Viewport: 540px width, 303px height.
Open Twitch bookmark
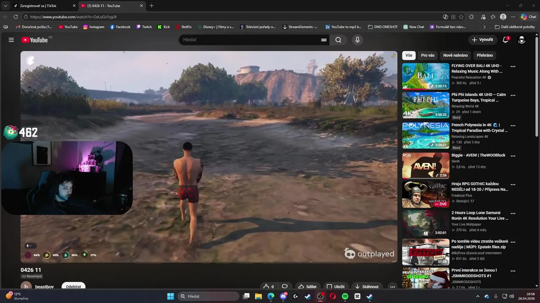click(144, 27)
